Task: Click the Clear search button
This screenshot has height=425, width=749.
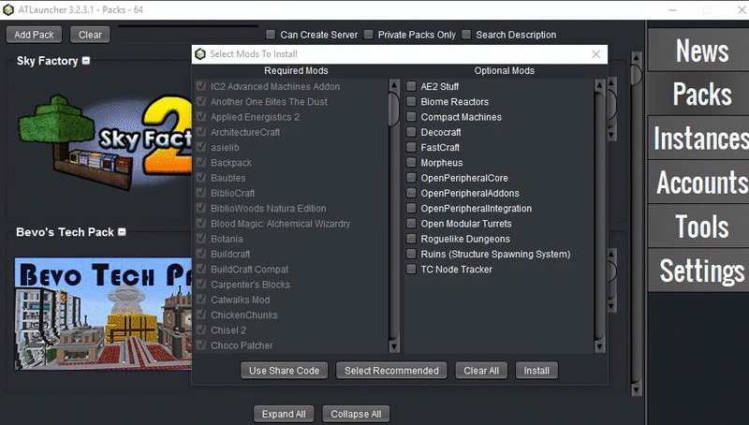Action: coord(90,35)
